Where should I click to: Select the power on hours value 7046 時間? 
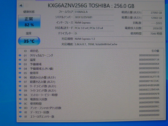tap(153, 34)
